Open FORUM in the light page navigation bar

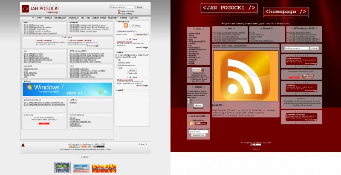click(49, 18)
